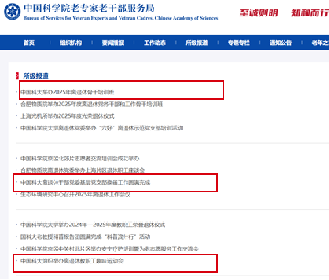The image size is (329, 280).
Task: Open 中国科大离退休教职工趣味运动会 article
Action: pos(72,261)
